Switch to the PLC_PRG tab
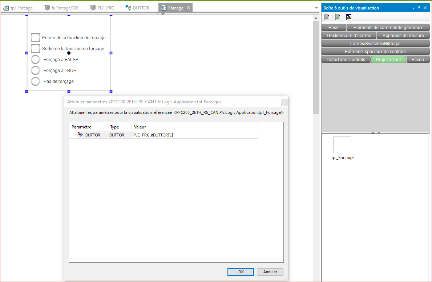432x282 pixels. pyautogui.click(x=102, y=8)
